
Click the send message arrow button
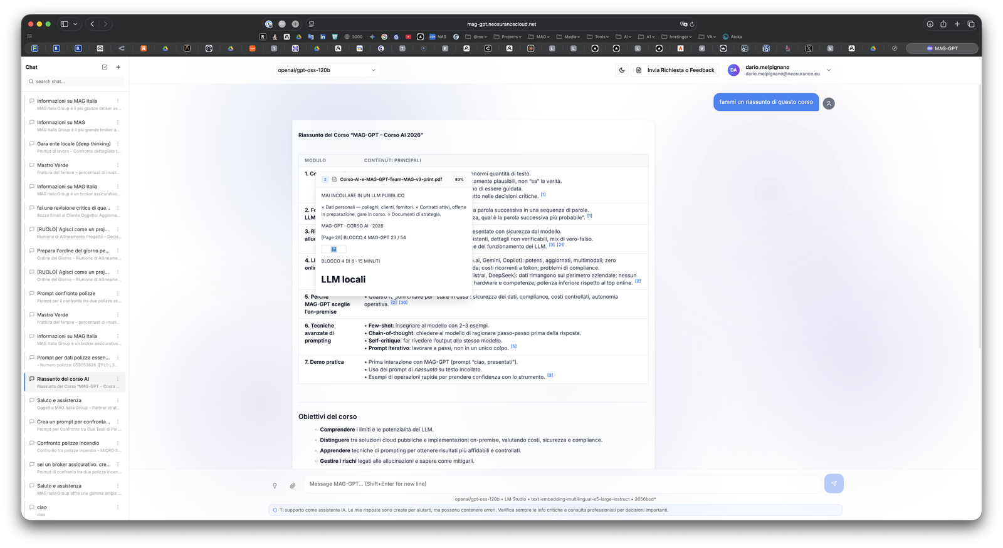(x=834, y=483)
